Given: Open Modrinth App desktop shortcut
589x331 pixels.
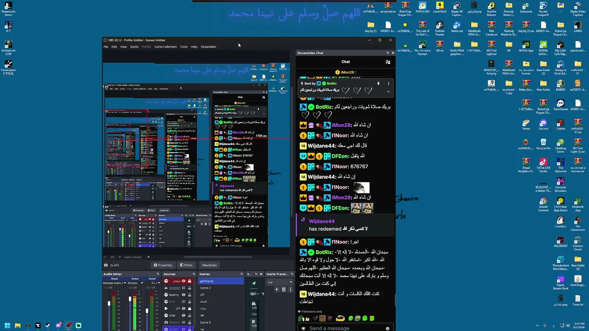Looking at the screenshot, I should point(578,204).
